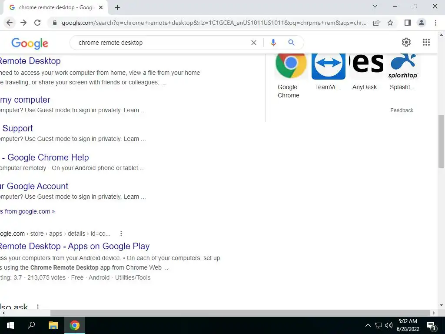Image resolution: width=445 pixels, height=334 pixels.
Task: Open Google quick settings gear
Action: coord(406,42)
